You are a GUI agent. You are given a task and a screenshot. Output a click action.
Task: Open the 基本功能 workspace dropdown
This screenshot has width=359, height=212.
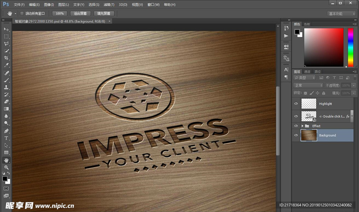[x=341, y=14]
